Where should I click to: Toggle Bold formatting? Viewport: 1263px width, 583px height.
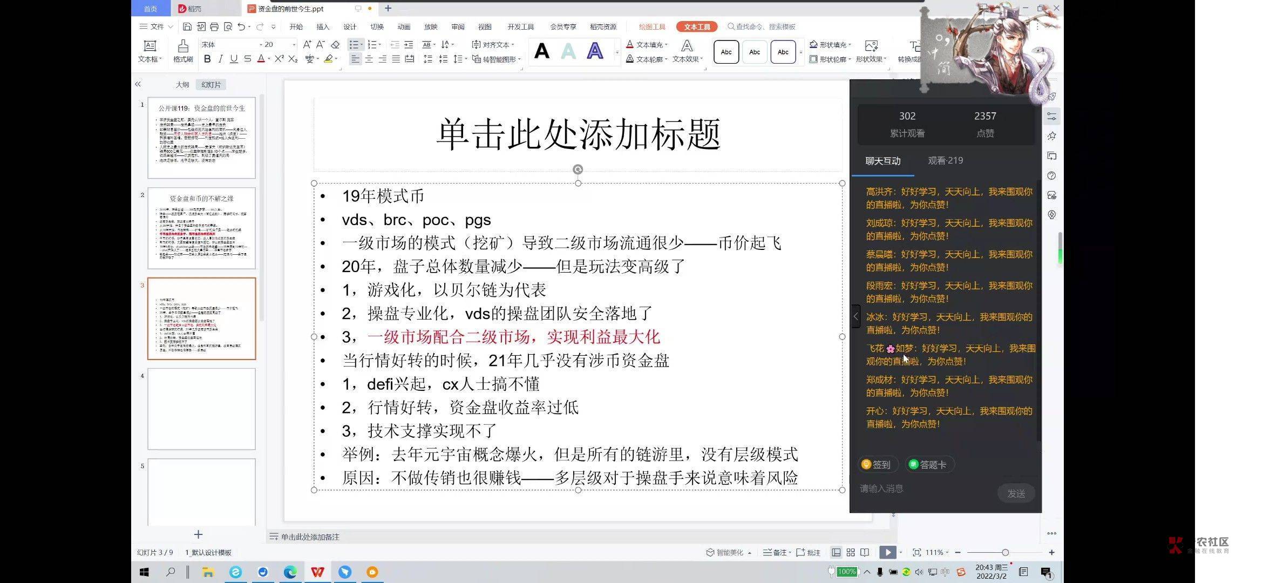(207, 59)
